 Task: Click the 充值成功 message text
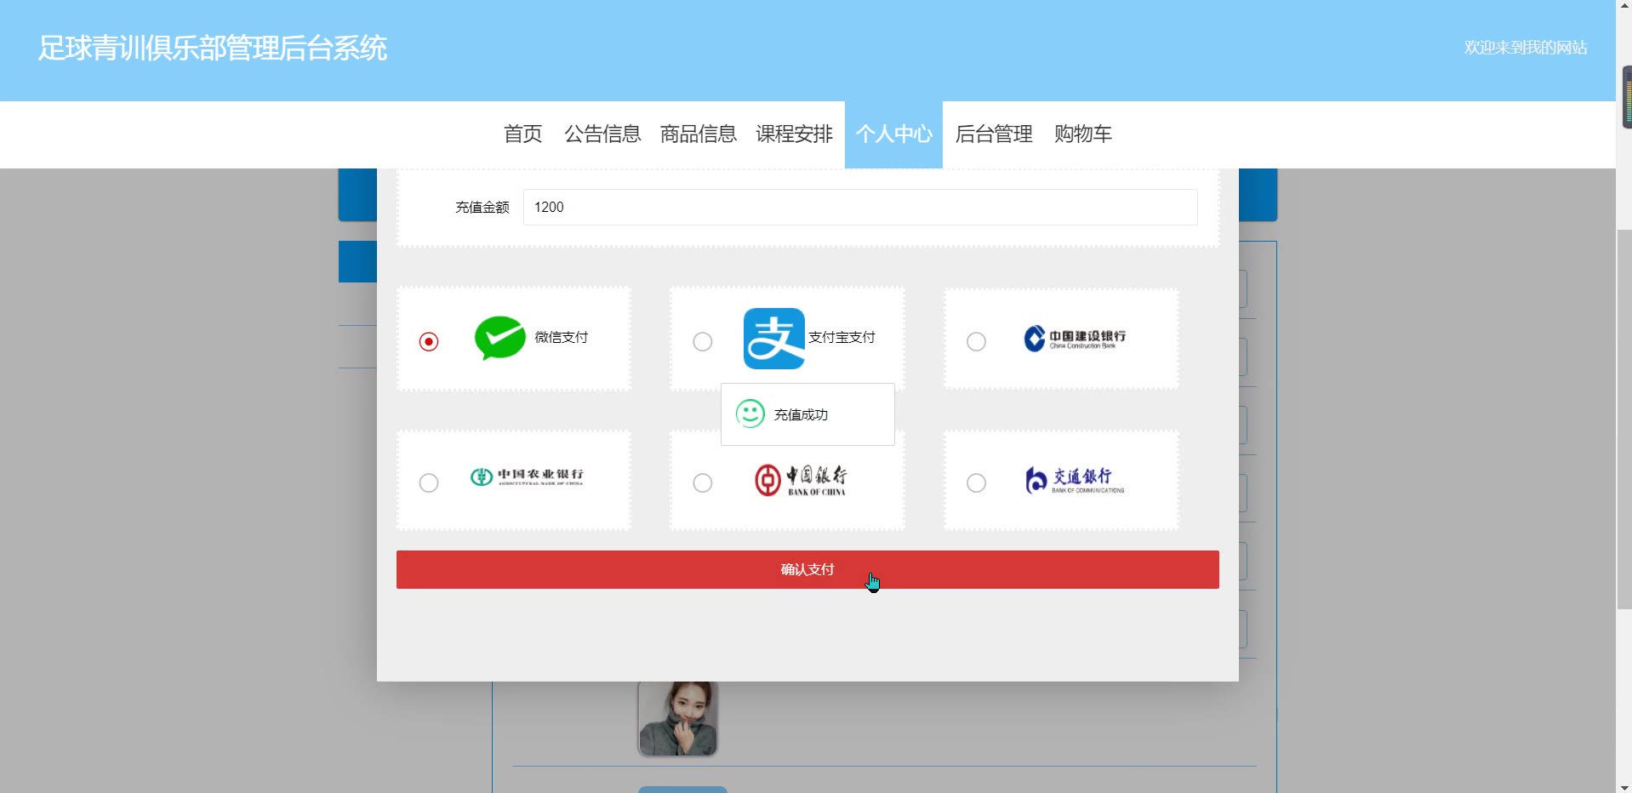[x=801, y=414]
